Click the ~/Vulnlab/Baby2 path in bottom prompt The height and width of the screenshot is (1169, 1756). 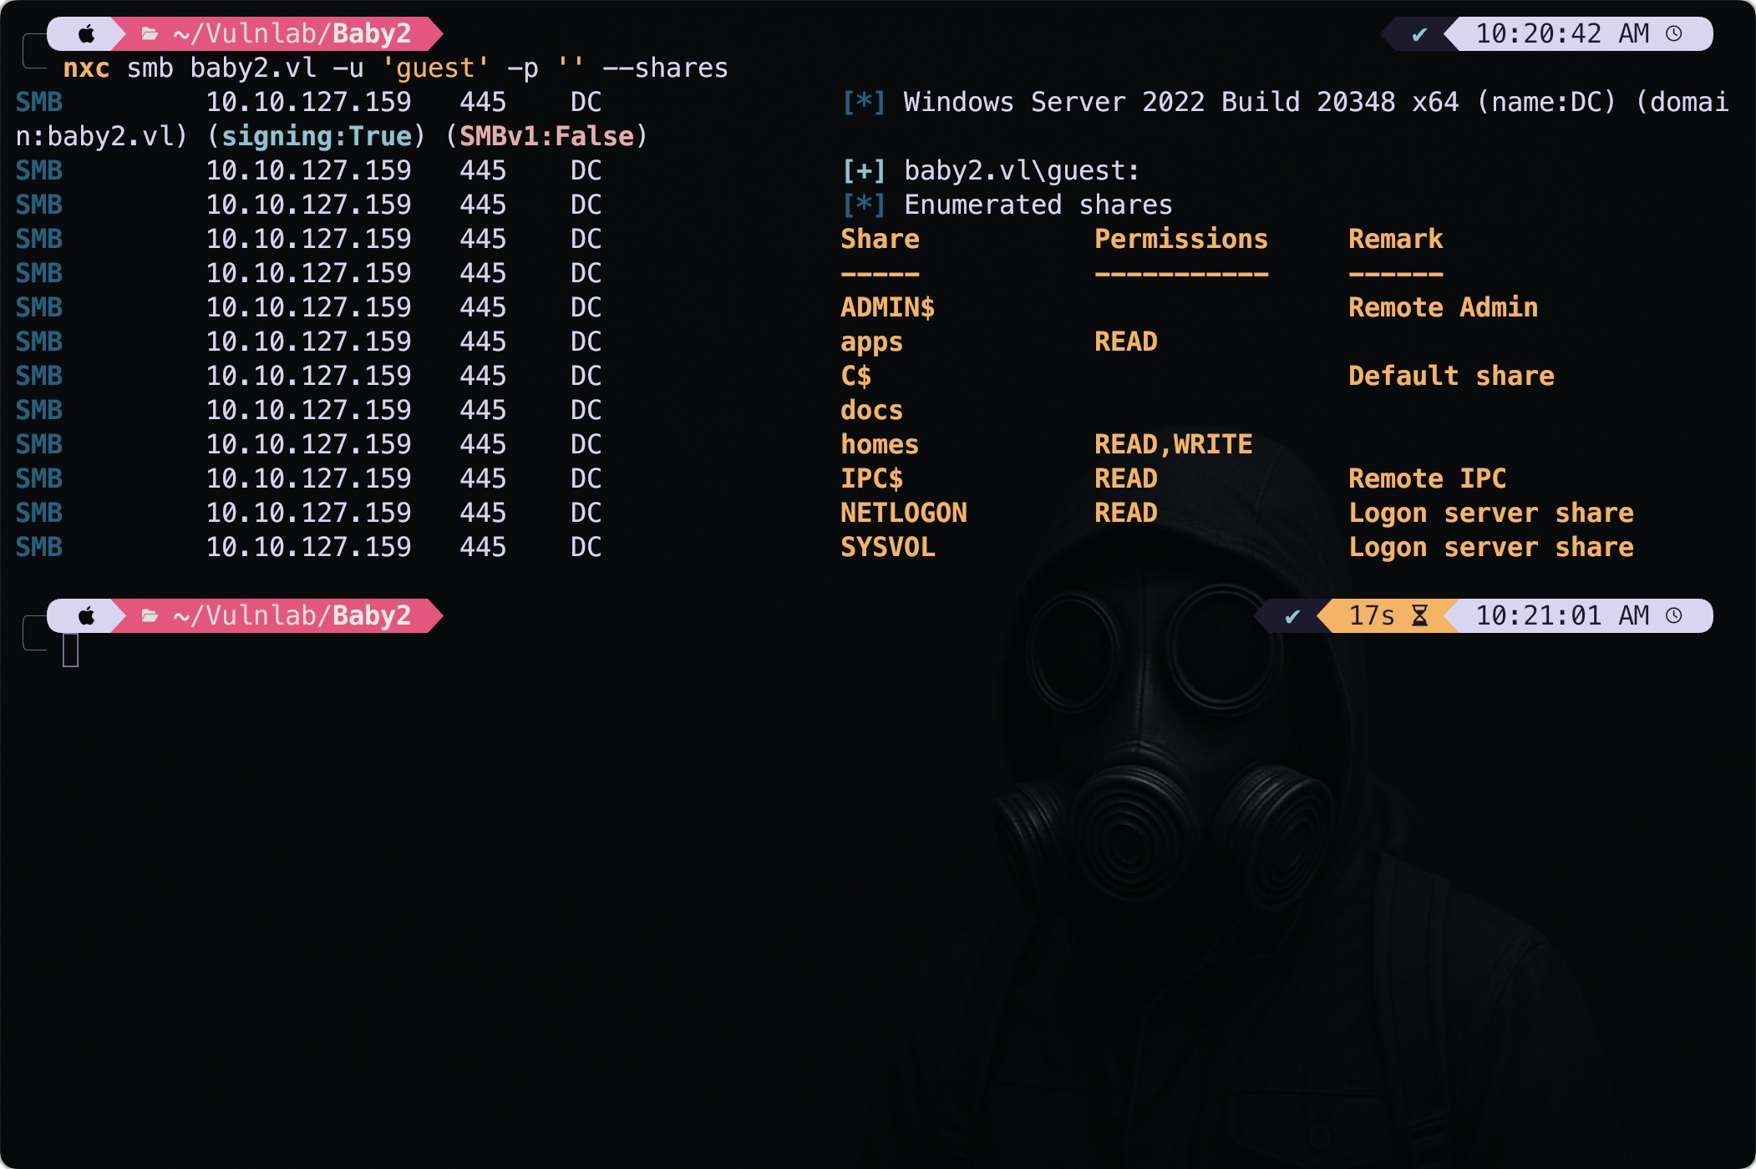point(292,615)
